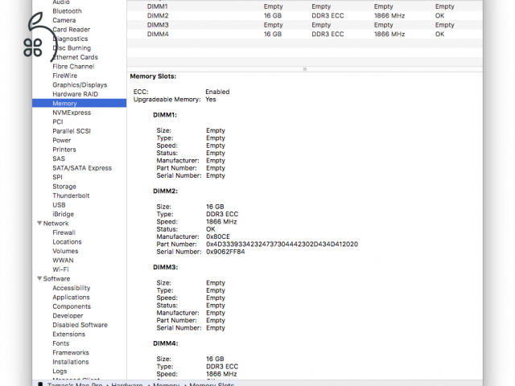
Task: Select Memory in the Hardware sidebar
Action: click(64, 104)
